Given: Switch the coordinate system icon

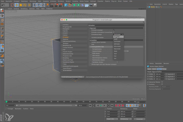Looking at the screenshot, I should click(x=47, y=5).
